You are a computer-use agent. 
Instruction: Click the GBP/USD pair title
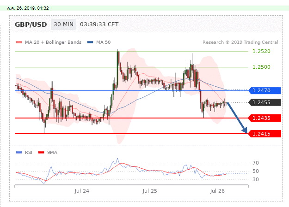(x=31, y=24)
